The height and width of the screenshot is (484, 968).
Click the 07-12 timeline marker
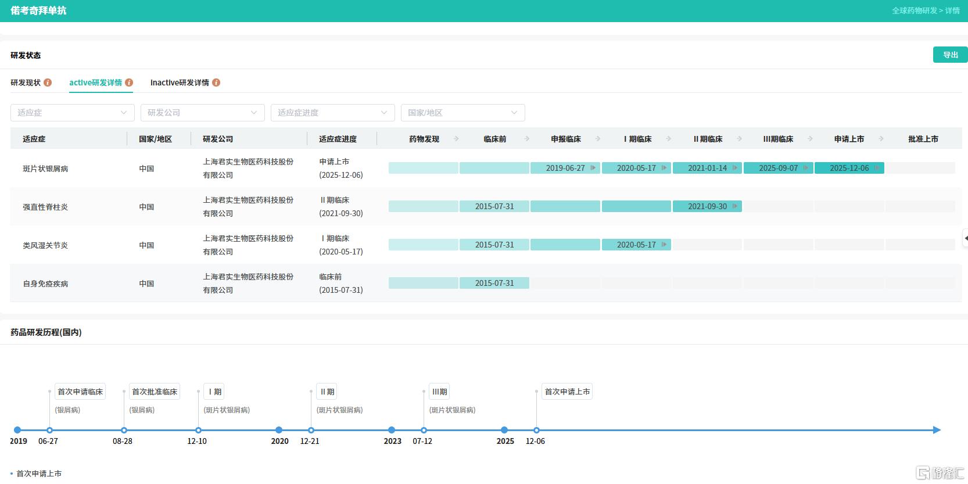click(x=424, y=430)
